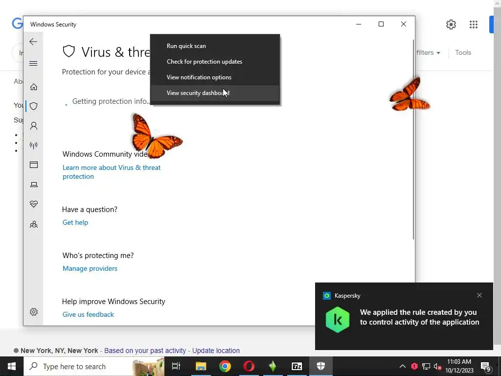Expand the filters dropdown in Google search
Image resolution: width=501 pixels, height=376 pixels.
click(x=428, y=53)
